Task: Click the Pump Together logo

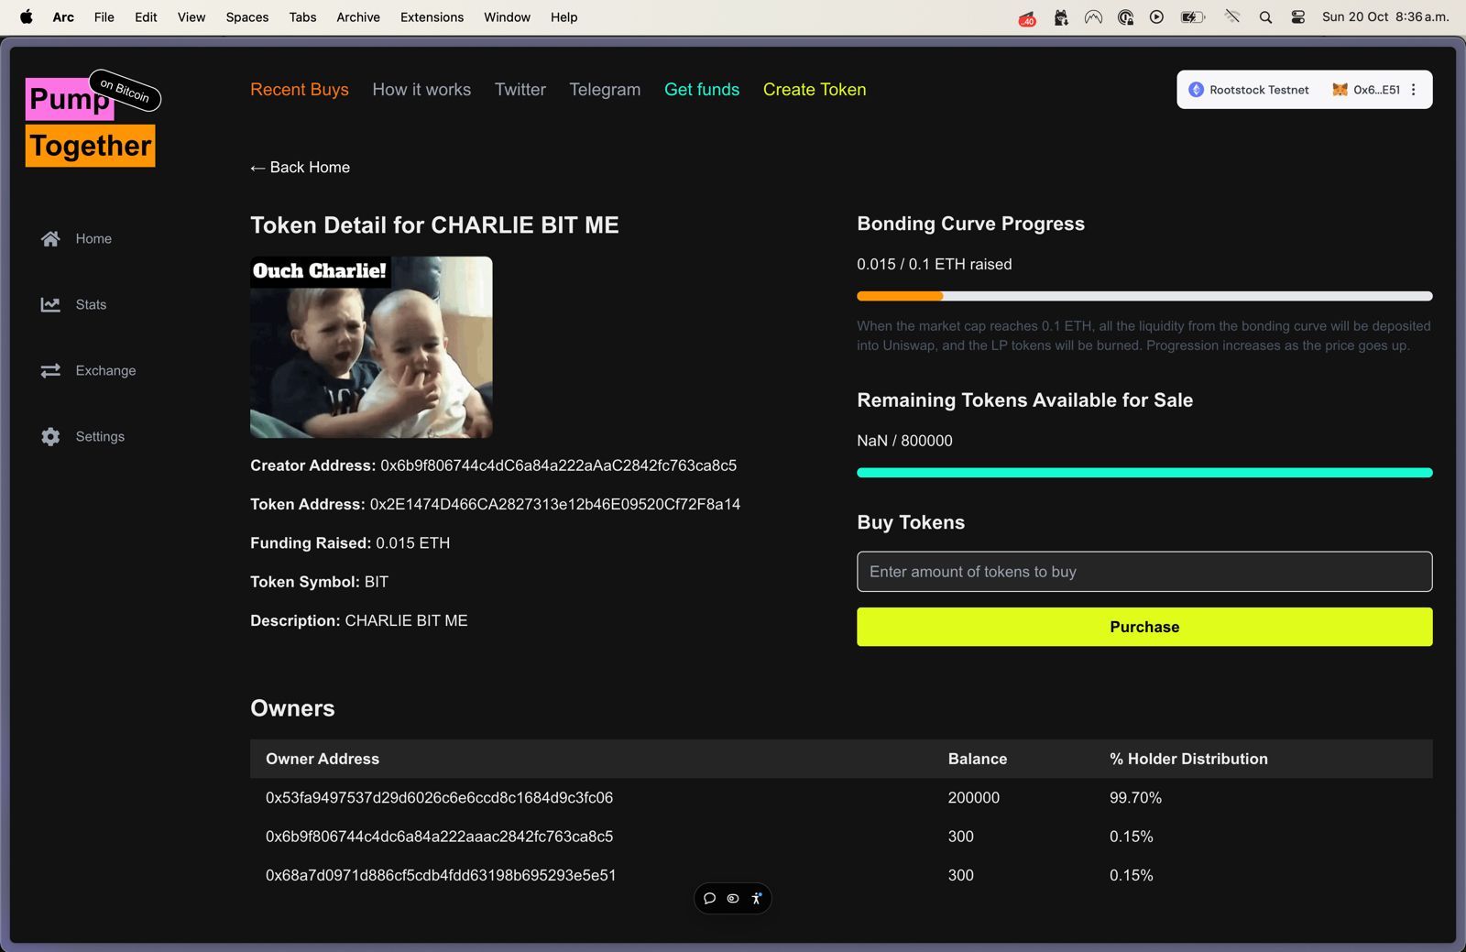Action: pos(93,119)
